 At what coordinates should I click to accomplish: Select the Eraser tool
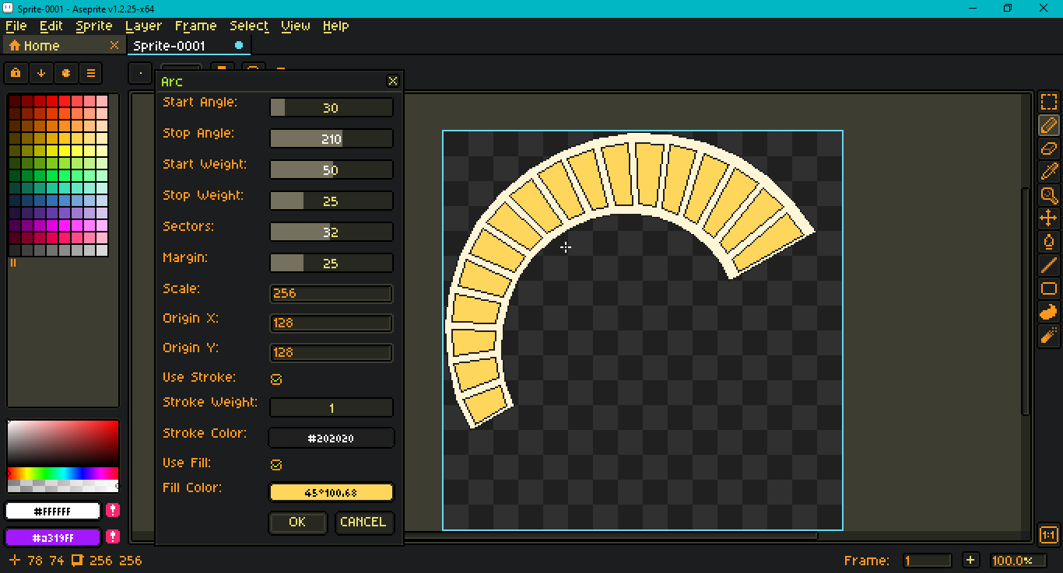(x=1048, y=148)
